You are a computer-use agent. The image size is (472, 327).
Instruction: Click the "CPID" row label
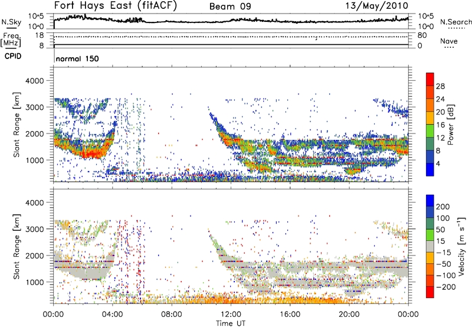point(13,56)
